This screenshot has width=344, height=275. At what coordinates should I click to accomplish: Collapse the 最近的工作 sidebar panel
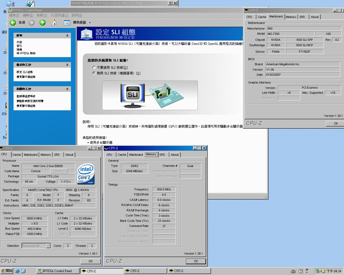pos(67,65)
